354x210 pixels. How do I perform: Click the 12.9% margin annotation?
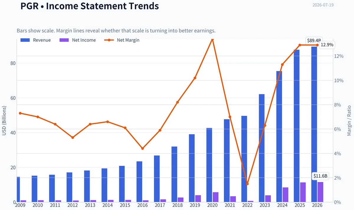(327, 45)
